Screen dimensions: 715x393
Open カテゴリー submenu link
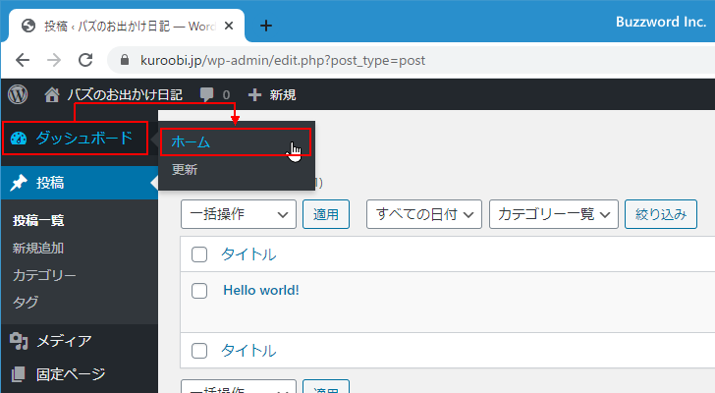tap(44, 275)
